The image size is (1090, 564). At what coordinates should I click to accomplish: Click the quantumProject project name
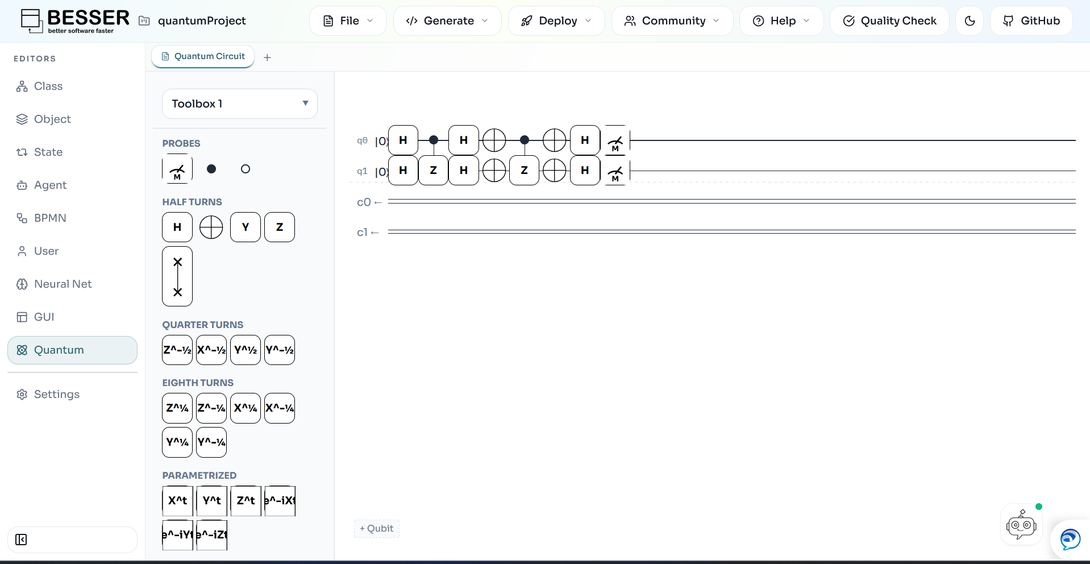pos(202,21)
